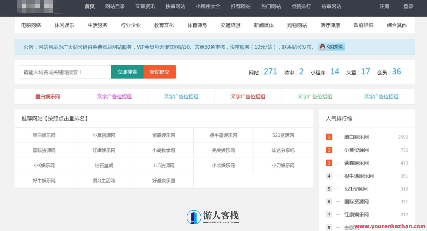Screen dimensions: 427x231
Task: Open QQ chat via the penguin icon
Action: click(322, 47)
